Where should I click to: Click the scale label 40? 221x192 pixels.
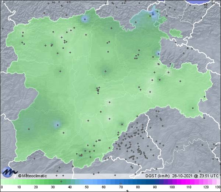70,187
